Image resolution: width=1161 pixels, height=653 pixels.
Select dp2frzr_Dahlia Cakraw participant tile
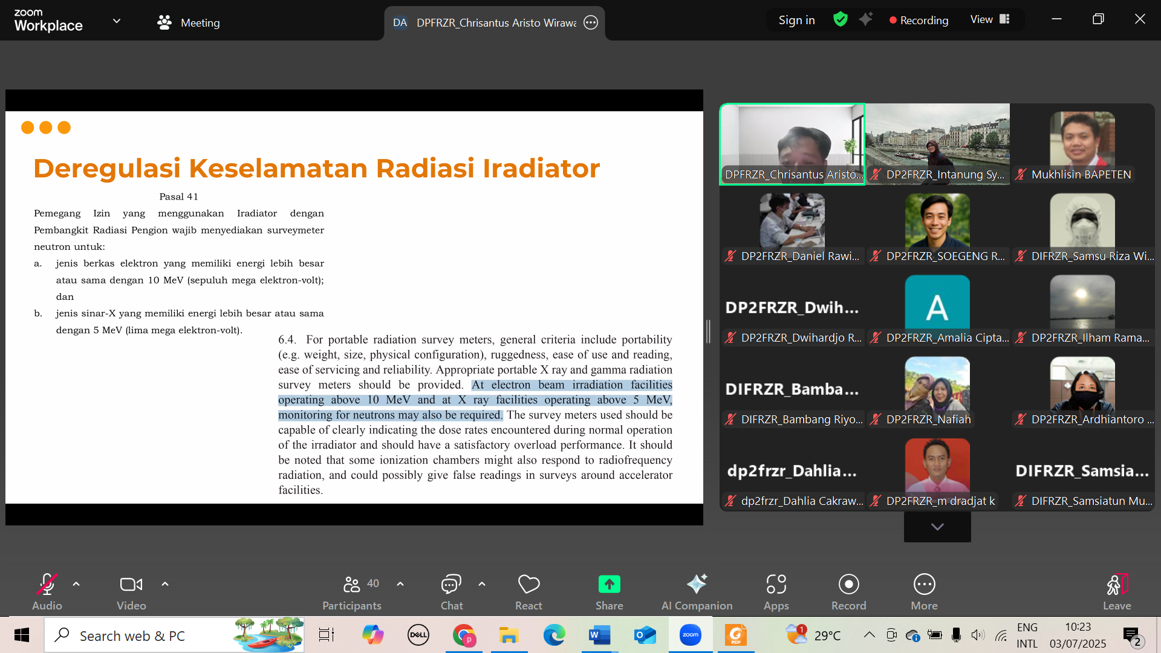point(792,470)
